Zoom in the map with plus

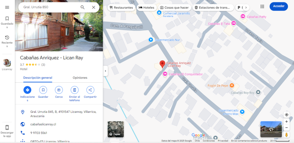pos(286,121)
